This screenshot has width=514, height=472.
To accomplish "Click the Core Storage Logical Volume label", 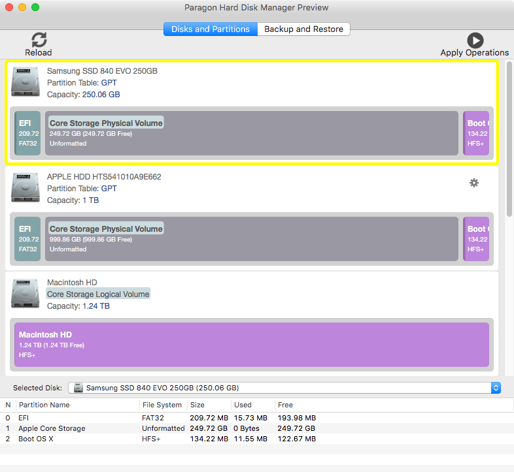I will pyautogui.click(x=98, y=294).
